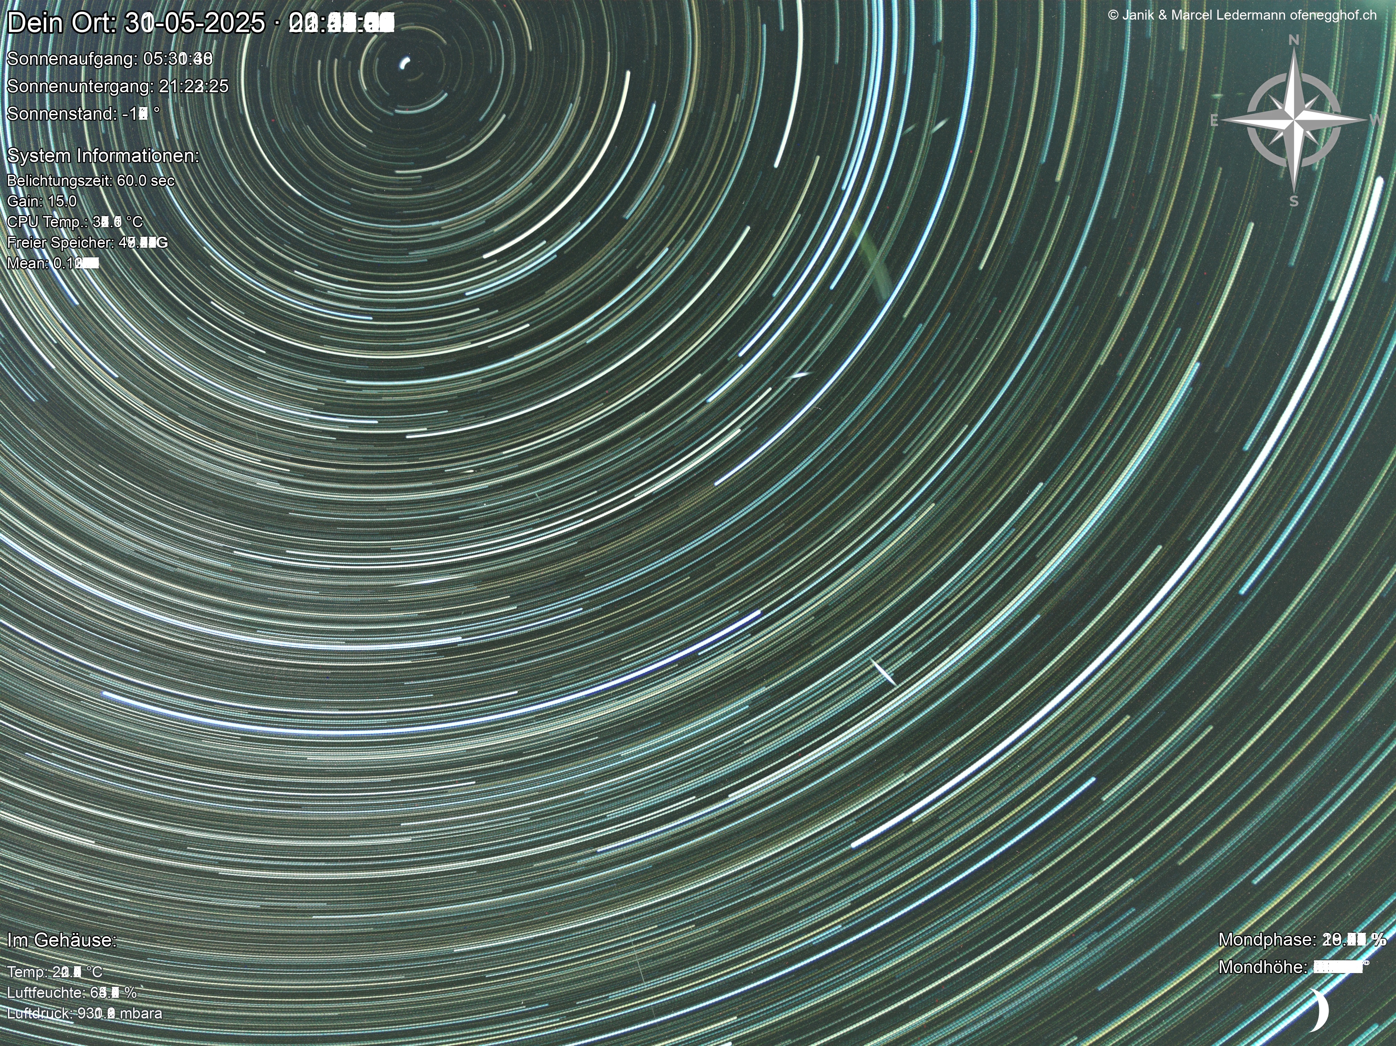The height and width of the screenshot is (1046, 1396).
Task: Click the 'Gain: 15.0' text
Action: point(42,201)
